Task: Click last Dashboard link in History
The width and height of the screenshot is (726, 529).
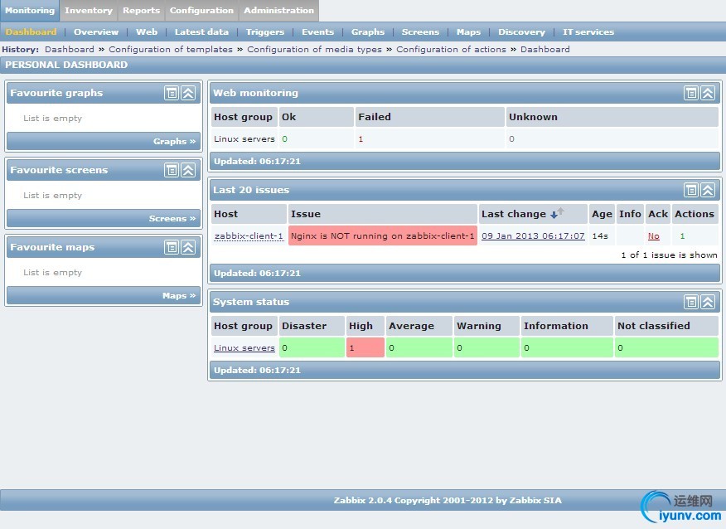Action: pyautogui.click(x=545, y=49)
